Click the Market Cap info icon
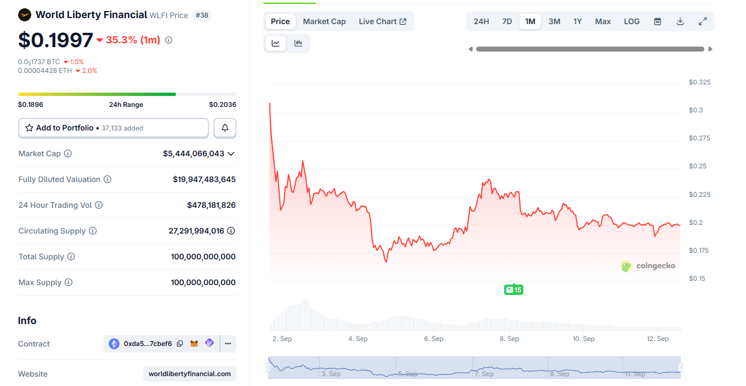 click(x=68, y=154)
